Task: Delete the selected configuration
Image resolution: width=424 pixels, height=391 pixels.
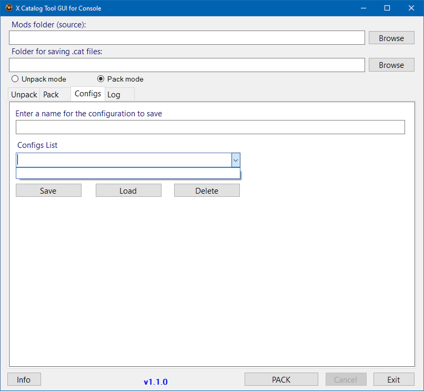Action: [207, 191]
